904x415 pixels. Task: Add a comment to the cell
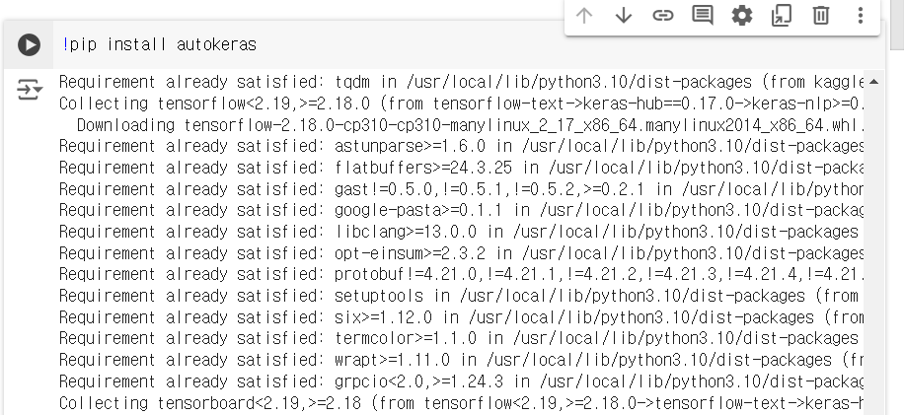coord(703,16)
